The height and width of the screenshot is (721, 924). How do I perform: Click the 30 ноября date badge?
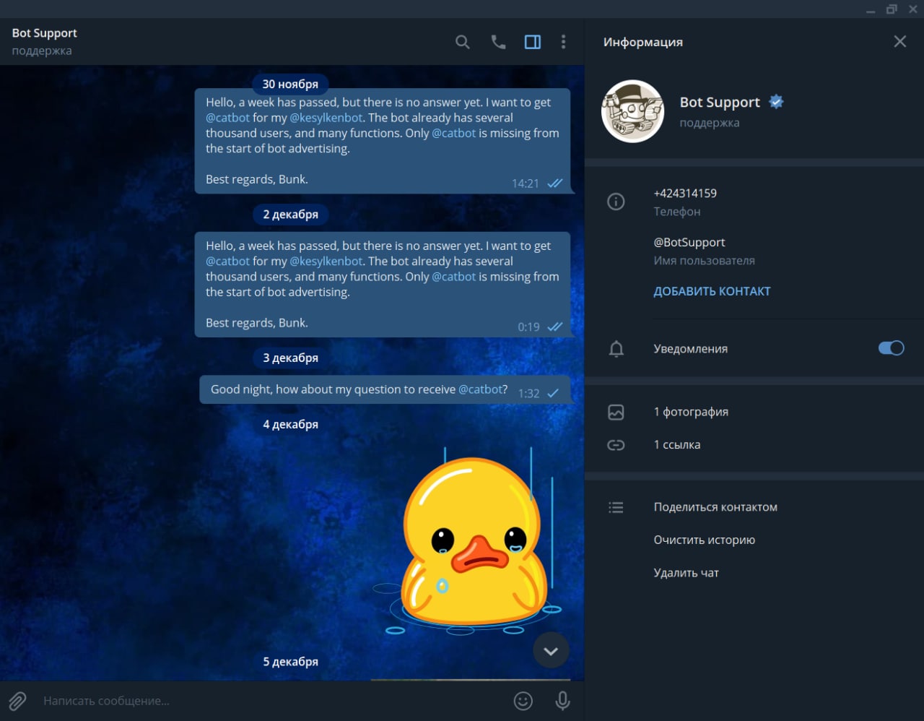click(290, 84)
